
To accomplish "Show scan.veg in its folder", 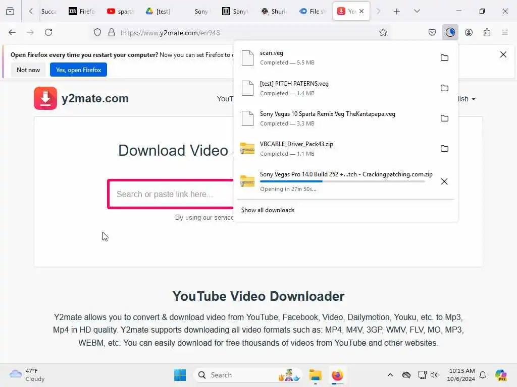I will point(444,58).
